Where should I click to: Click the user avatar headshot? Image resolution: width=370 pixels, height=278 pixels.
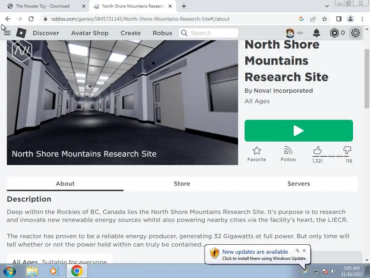pyautogui.click(x=290, y=33)
